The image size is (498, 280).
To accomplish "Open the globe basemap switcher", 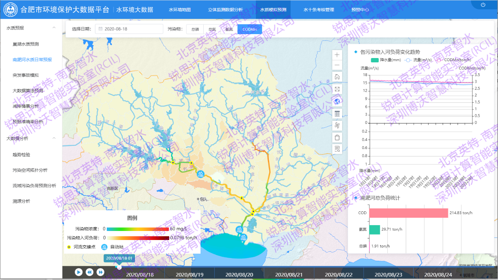I will [x=337, y=101].
